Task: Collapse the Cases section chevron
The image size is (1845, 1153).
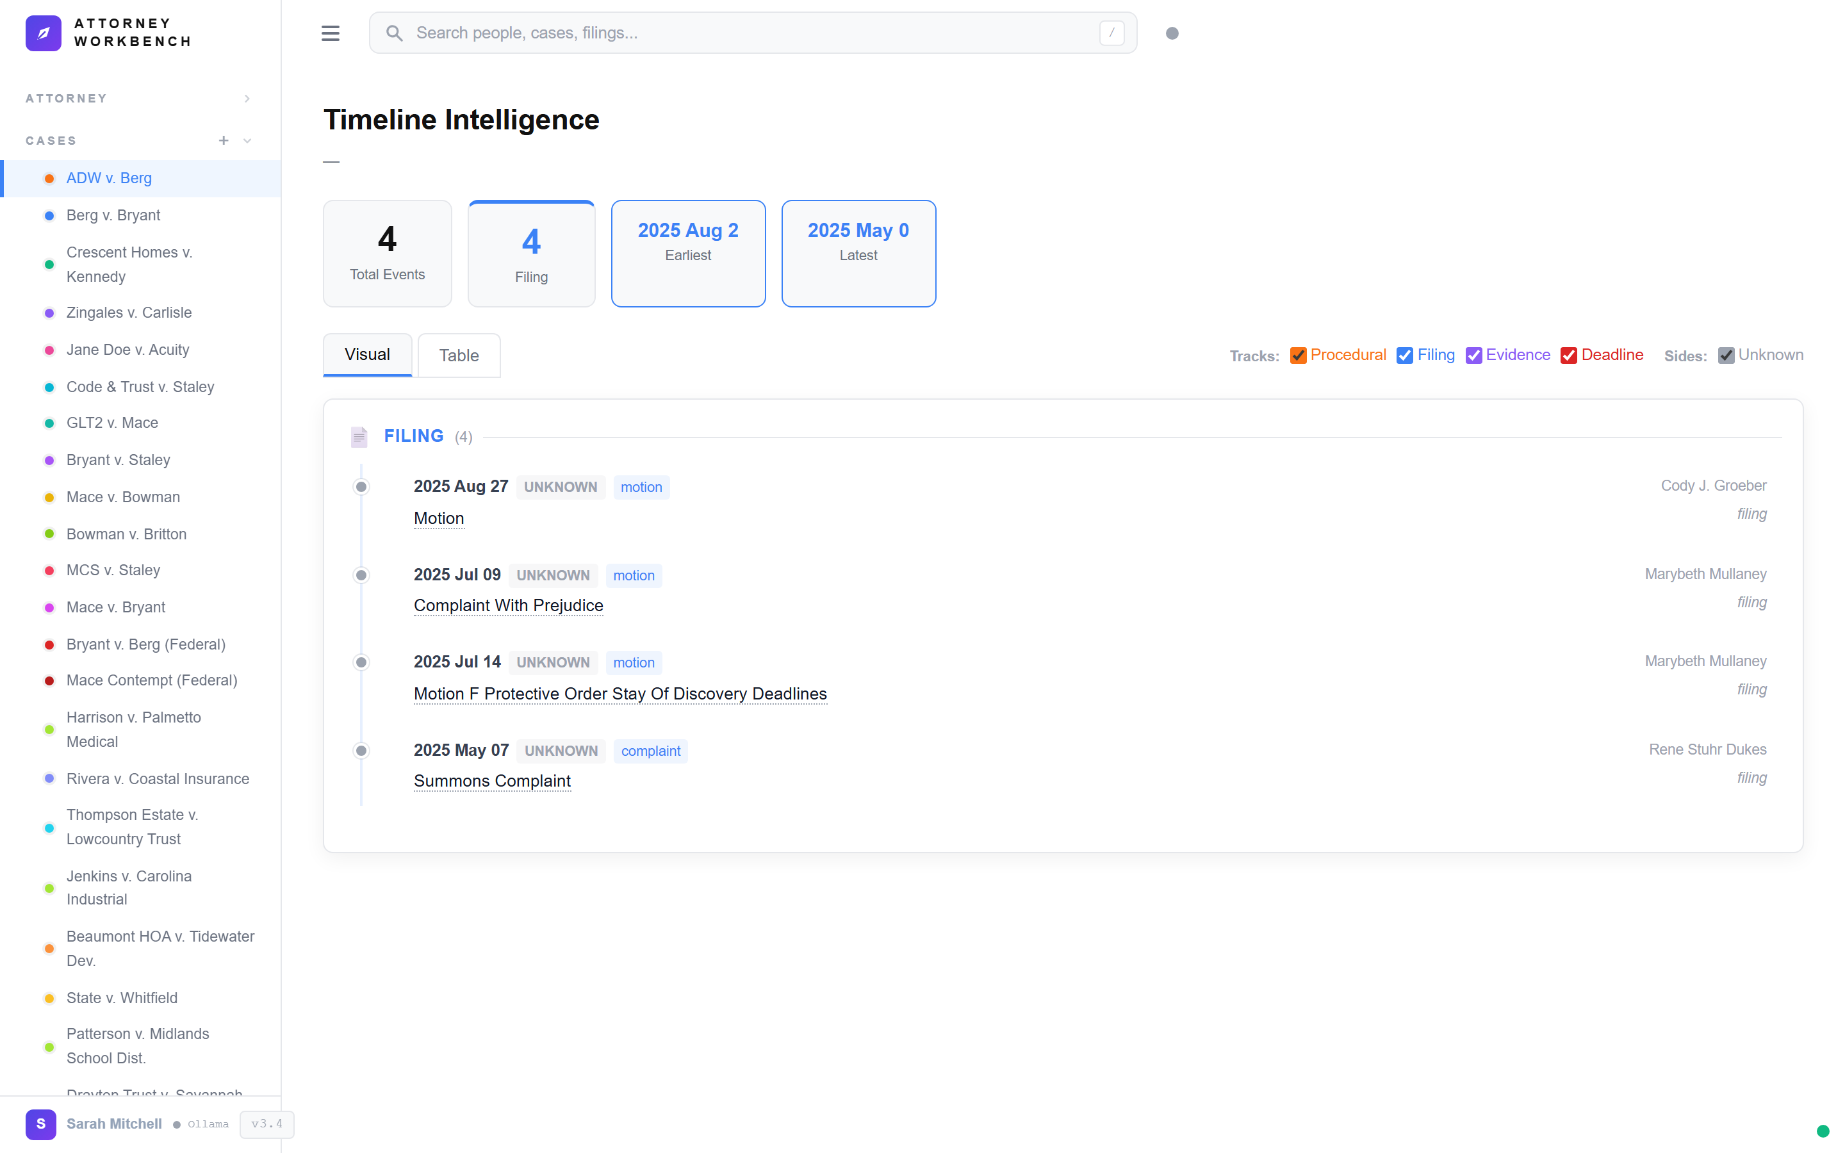Action: click(x=247, y=140)
